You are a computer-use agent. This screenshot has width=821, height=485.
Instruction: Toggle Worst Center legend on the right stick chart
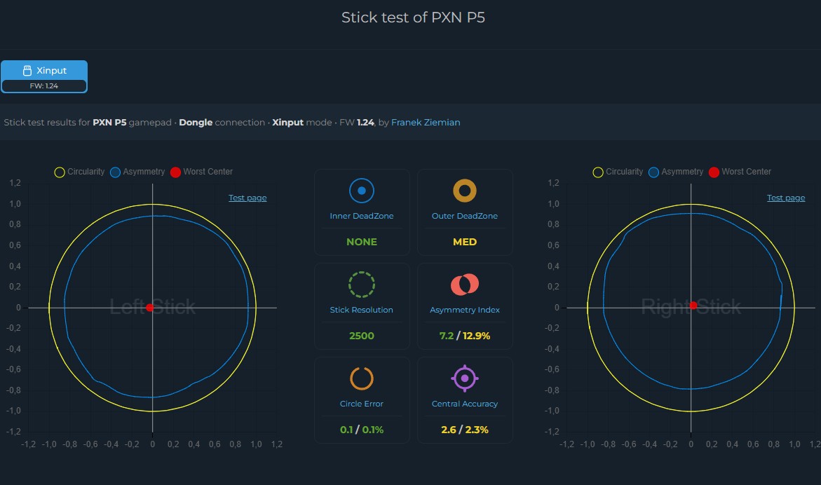click(740, 172)
